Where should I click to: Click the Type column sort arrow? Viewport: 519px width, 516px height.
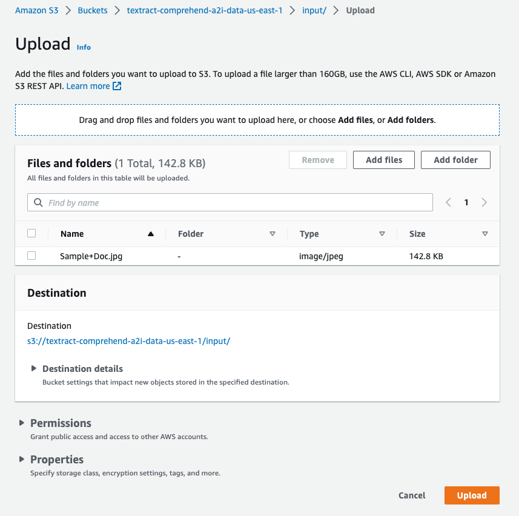click(x=382, y=234)
